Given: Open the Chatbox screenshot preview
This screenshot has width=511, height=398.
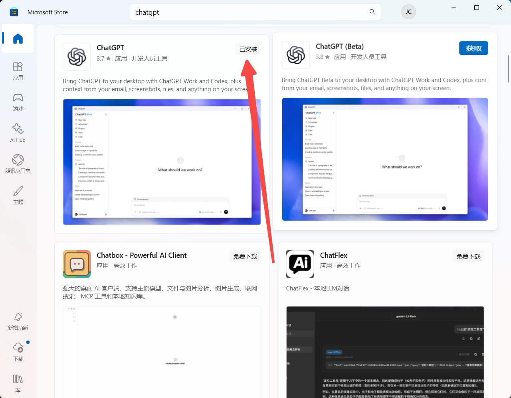Looking at the screenshot, I should [x=162, y=352].
